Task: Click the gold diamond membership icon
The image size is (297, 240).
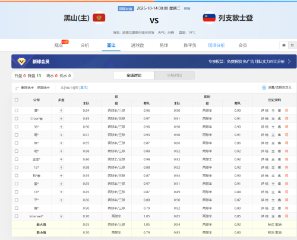Action: [21, 62]
